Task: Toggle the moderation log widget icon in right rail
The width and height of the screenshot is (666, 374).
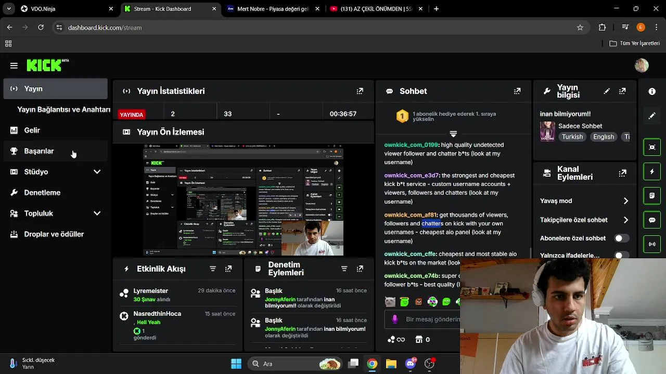Action: pos(652,196)
